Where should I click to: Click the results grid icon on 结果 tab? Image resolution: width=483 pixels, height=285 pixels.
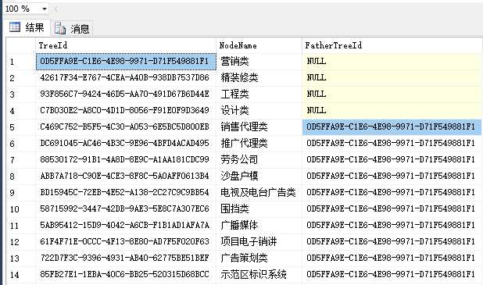15,27
